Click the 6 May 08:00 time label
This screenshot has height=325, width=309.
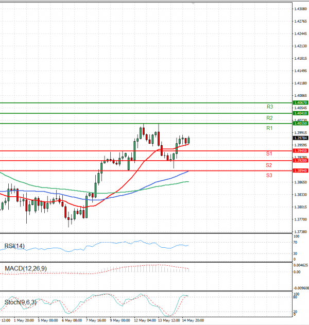pos(72,320)
